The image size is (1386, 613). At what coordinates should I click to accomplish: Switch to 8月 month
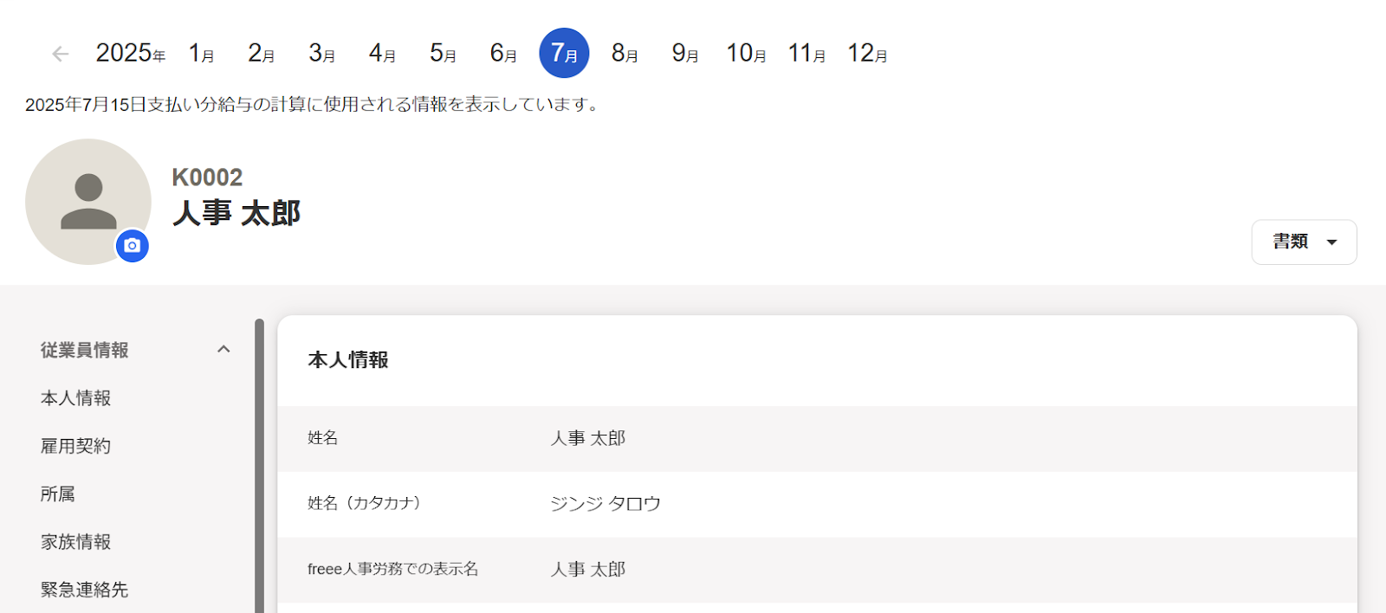(x=625, y=54)
